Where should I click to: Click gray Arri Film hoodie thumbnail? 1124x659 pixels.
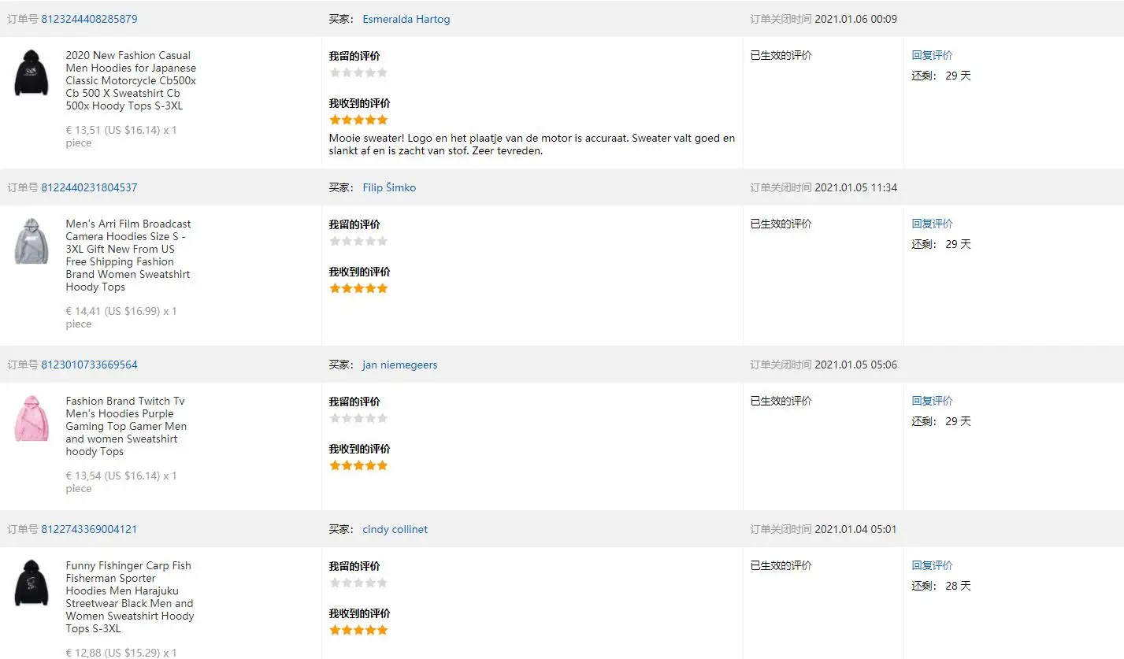[32, 241]
